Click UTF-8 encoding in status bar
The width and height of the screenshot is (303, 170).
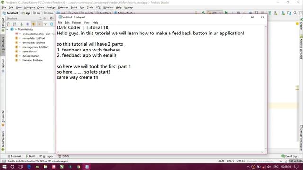[x=241, y=161]
